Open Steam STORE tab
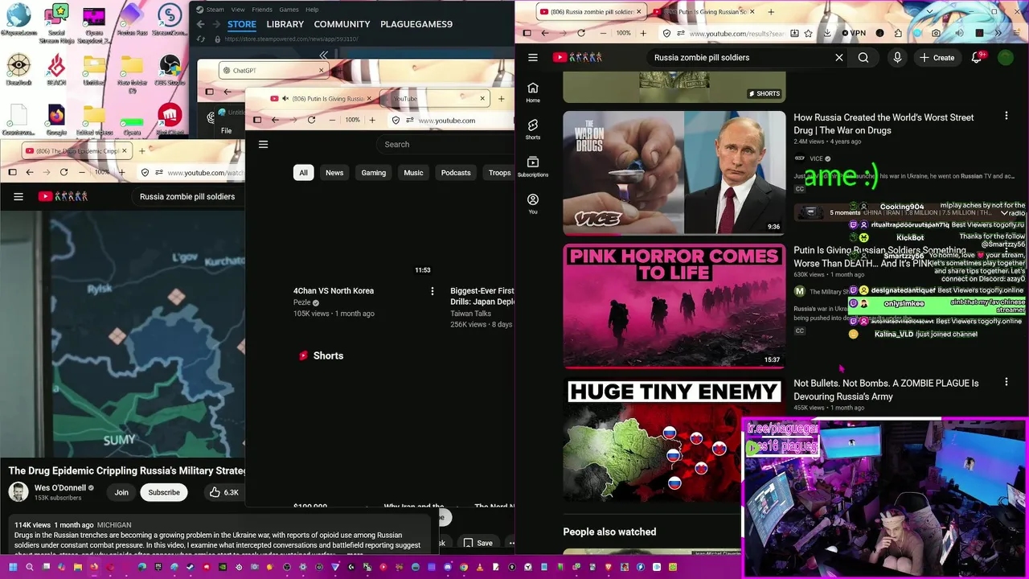The height and width of the screenshot is (579, 1029). pos(242,24)
